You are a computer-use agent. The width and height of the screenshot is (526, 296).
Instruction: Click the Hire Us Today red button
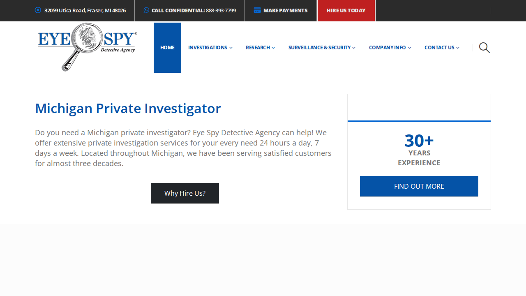pyautogui.click(x=346, y=11)
